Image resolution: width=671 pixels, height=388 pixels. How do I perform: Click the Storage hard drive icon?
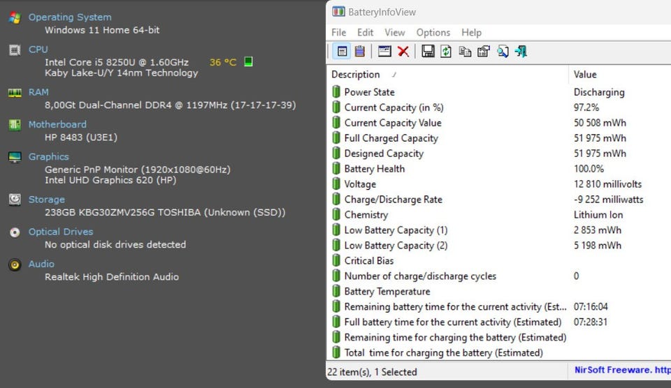click(x=15, y=200)
